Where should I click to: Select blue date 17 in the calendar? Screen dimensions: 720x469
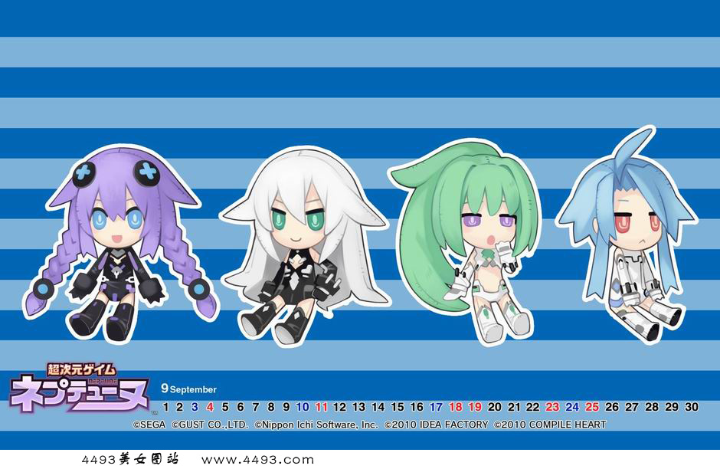coord(436,407)
